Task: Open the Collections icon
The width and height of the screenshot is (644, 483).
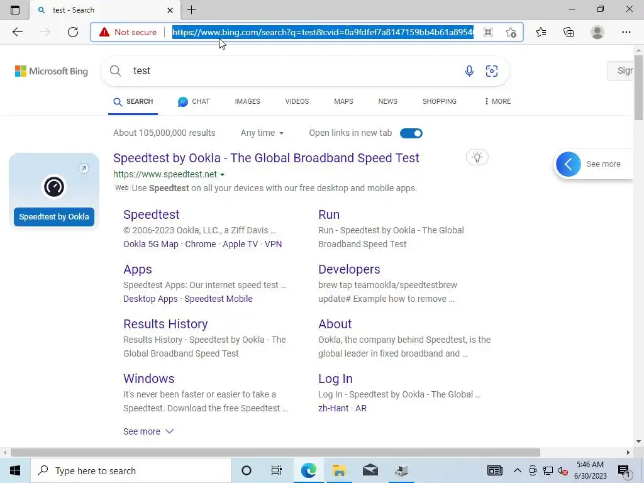Action: click(x=569, y=32)
